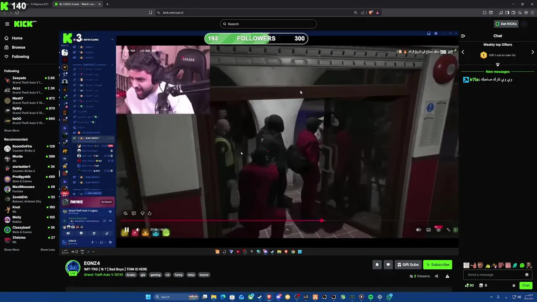Image resolution: width=537 pixels, height=302 pixels.
Task: Select Mesh7 channel from the sidebar
Action: pos(29,100)
